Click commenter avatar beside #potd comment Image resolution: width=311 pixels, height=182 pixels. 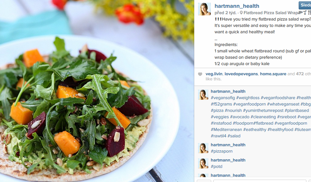(203, 163)
